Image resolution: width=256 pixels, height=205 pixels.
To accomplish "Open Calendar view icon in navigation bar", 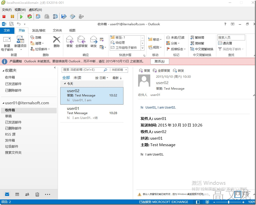I will pyautogui.click(x=17, y=194).
